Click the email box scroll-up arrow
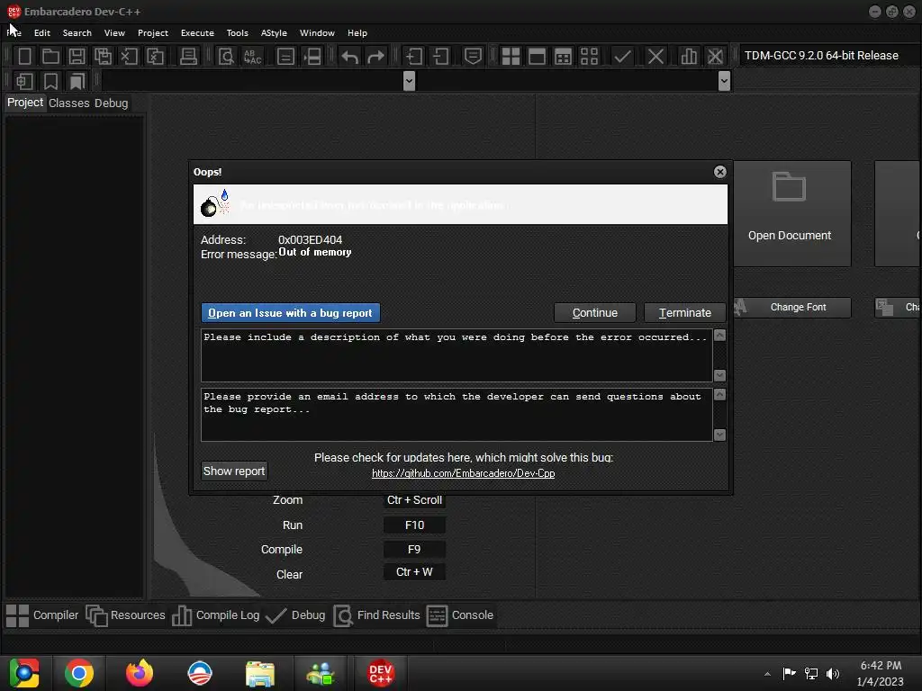 coord(719,395)
